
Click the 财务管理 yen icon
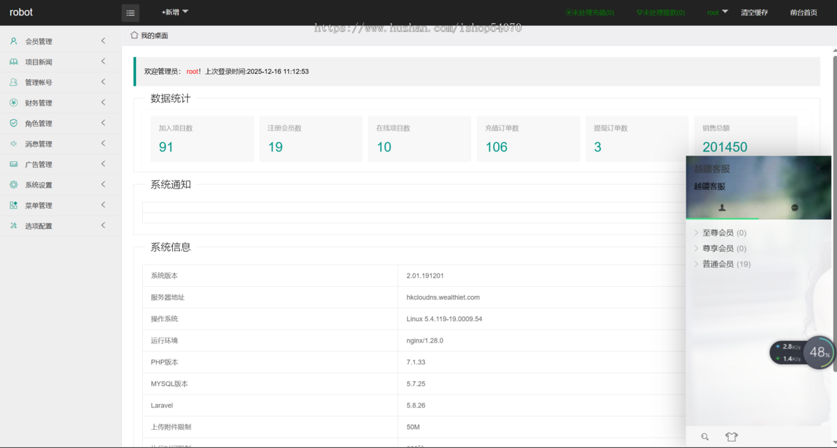(13, 103)
